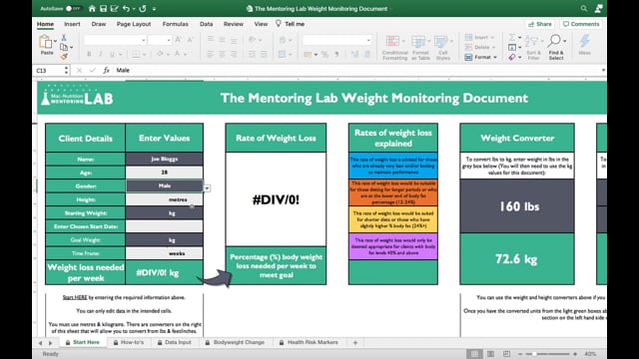The image size is (639, 359).
Task: Switch to Normal view icon
Action: click(x=475, y=354)
